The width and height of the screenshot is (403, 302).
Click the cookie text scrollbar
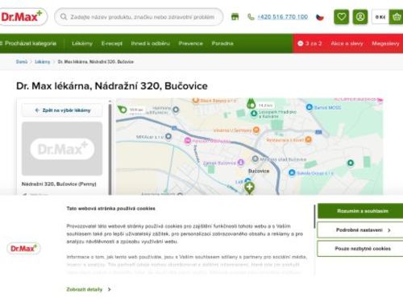click(x=314, y=217)
